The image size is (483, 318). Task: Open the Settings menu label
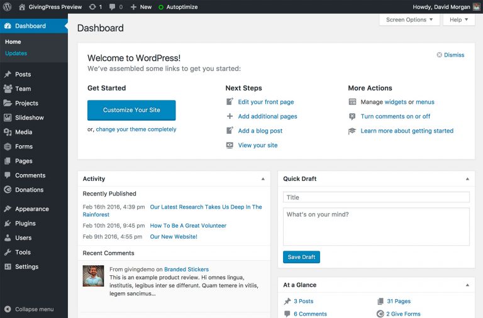click(x=27, y=267)
